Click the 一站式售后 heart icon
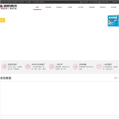Viewport: 119px width, 119px height. coord(99,67)
